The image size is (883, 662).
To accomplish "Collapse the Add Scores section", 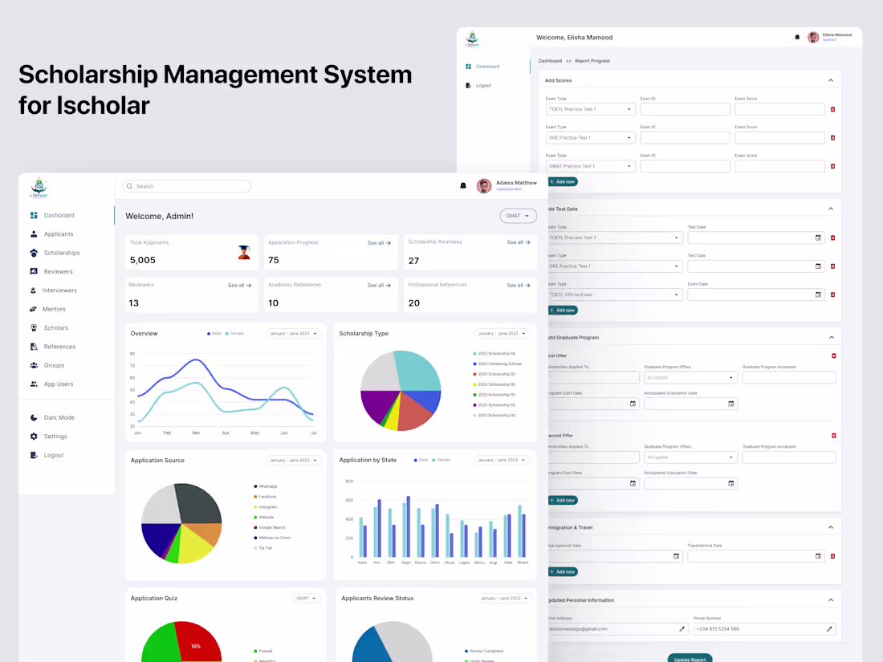I will coord(831,80).
